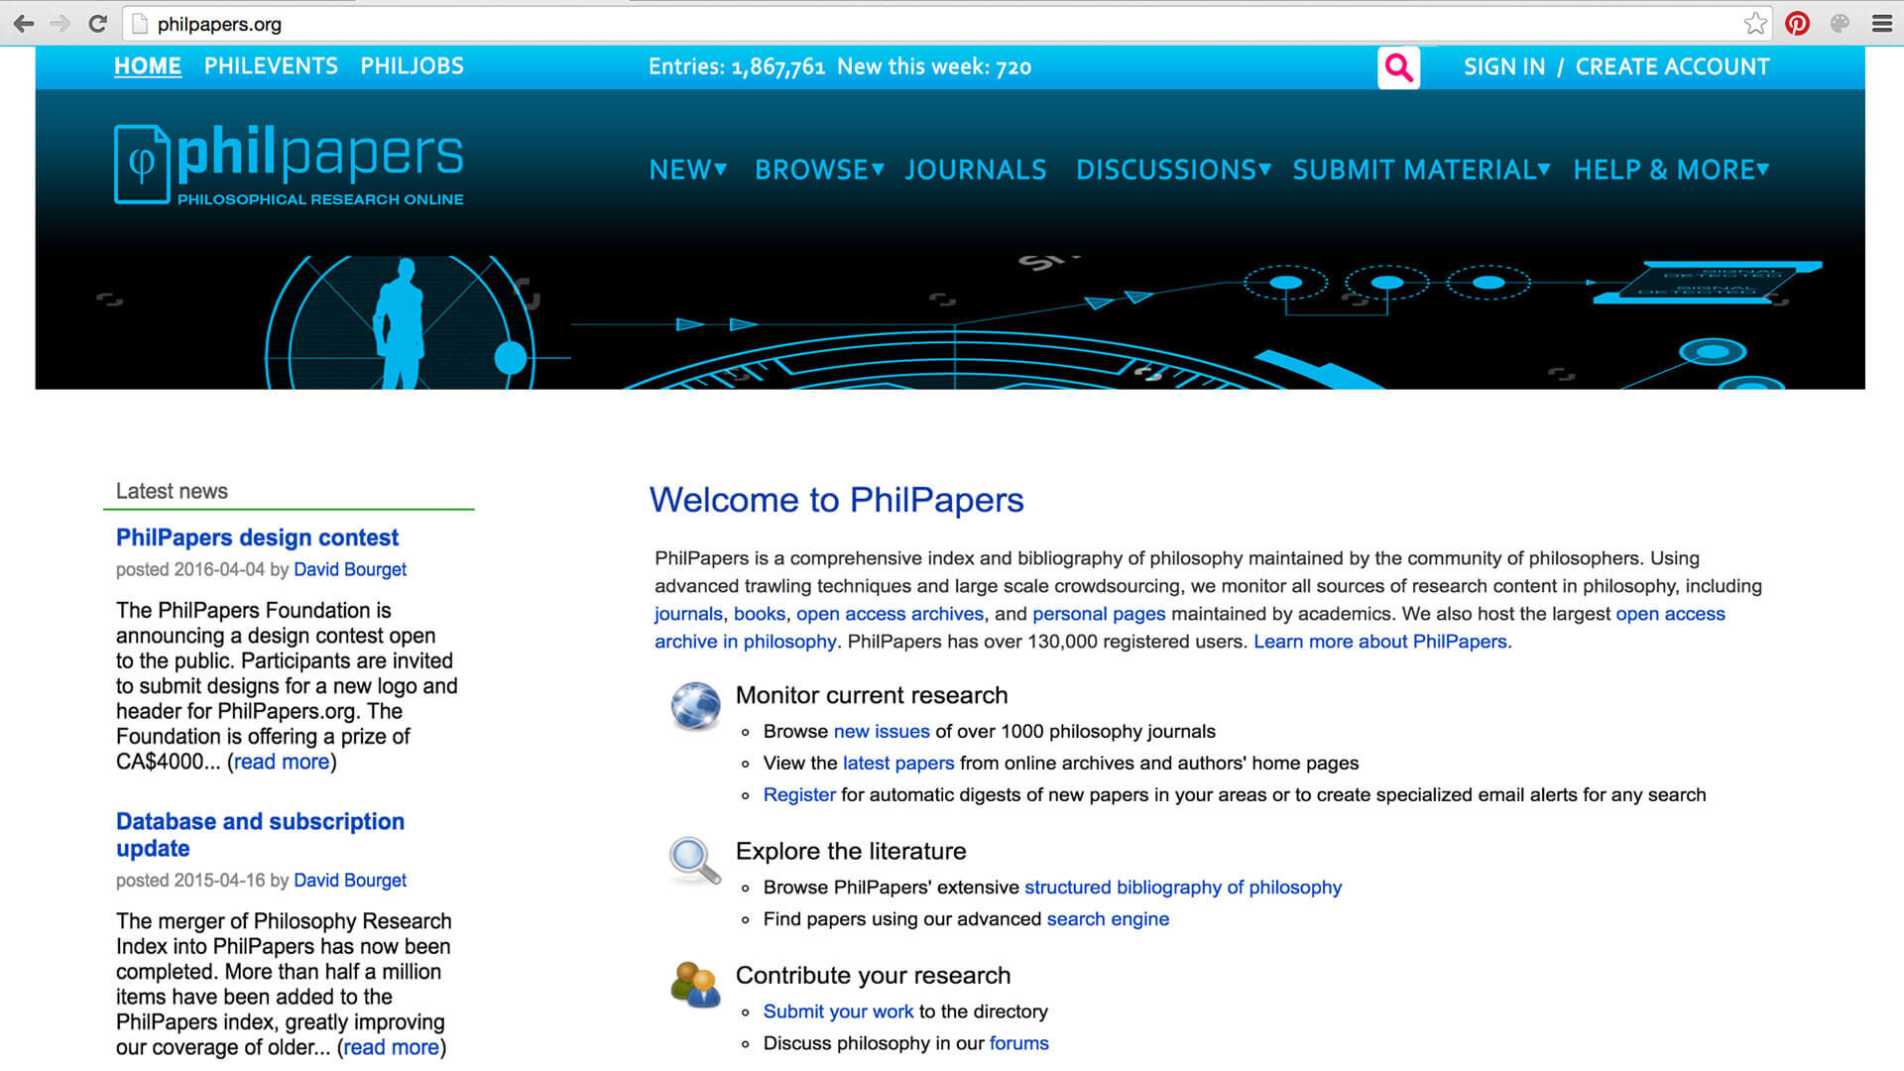The width and height of the screenshot is (1904, 1071).
Task: Open the latest papers link
Action: click(898, 764)
